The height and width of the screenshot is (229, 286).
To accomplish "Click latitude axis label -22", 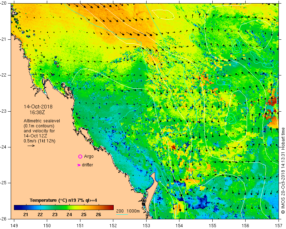I will pyautogui.click(x=4, y=75).
